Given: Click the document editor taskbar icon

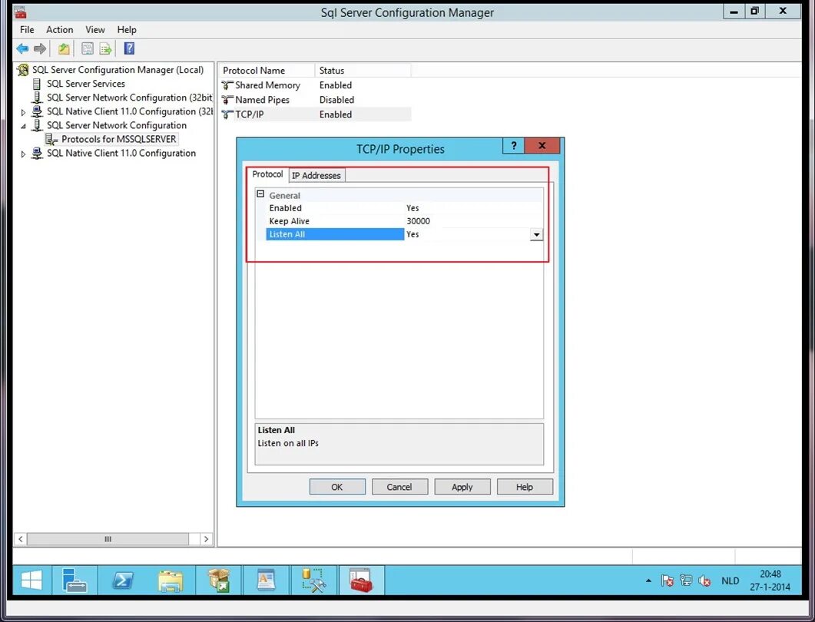Looking at the screenshot, I should coord(266,580).
